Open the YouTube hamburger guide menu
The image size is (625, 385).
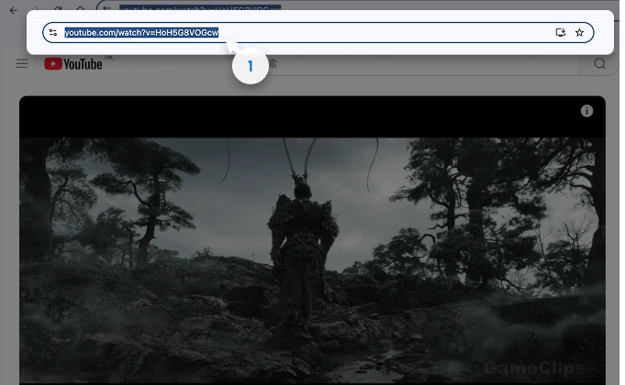point(22,63)
